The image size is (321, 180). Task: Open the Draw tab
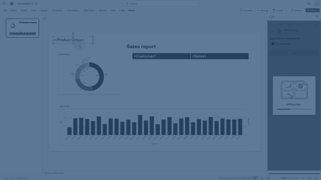point(34,10)
